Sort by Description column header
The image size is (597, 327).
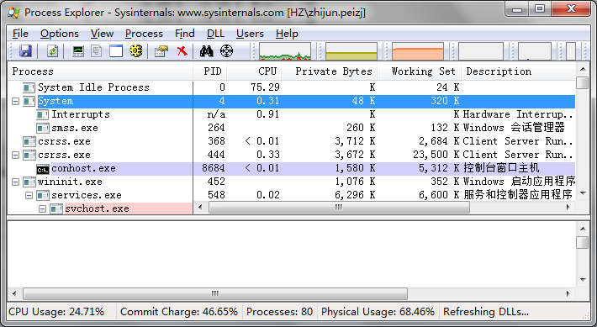(519, 71)
